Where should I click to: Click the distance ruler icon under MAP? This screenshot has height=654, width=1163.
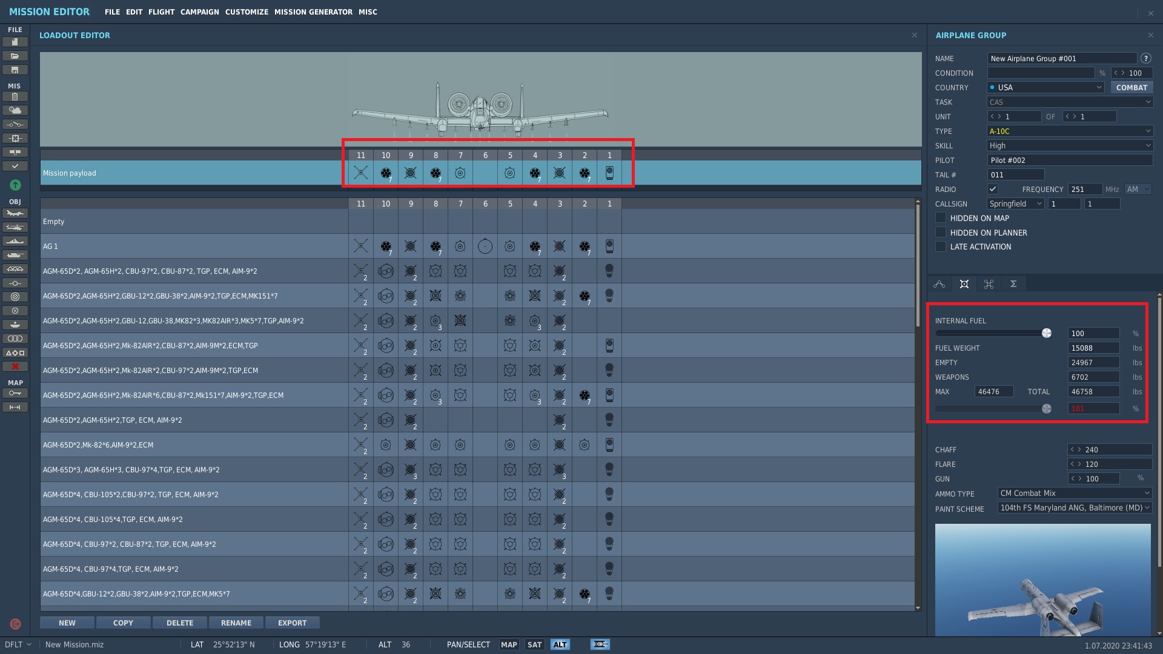click(15, 407)
